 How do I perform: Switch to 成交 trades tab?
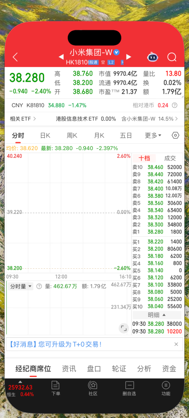(x=170, y=158)
